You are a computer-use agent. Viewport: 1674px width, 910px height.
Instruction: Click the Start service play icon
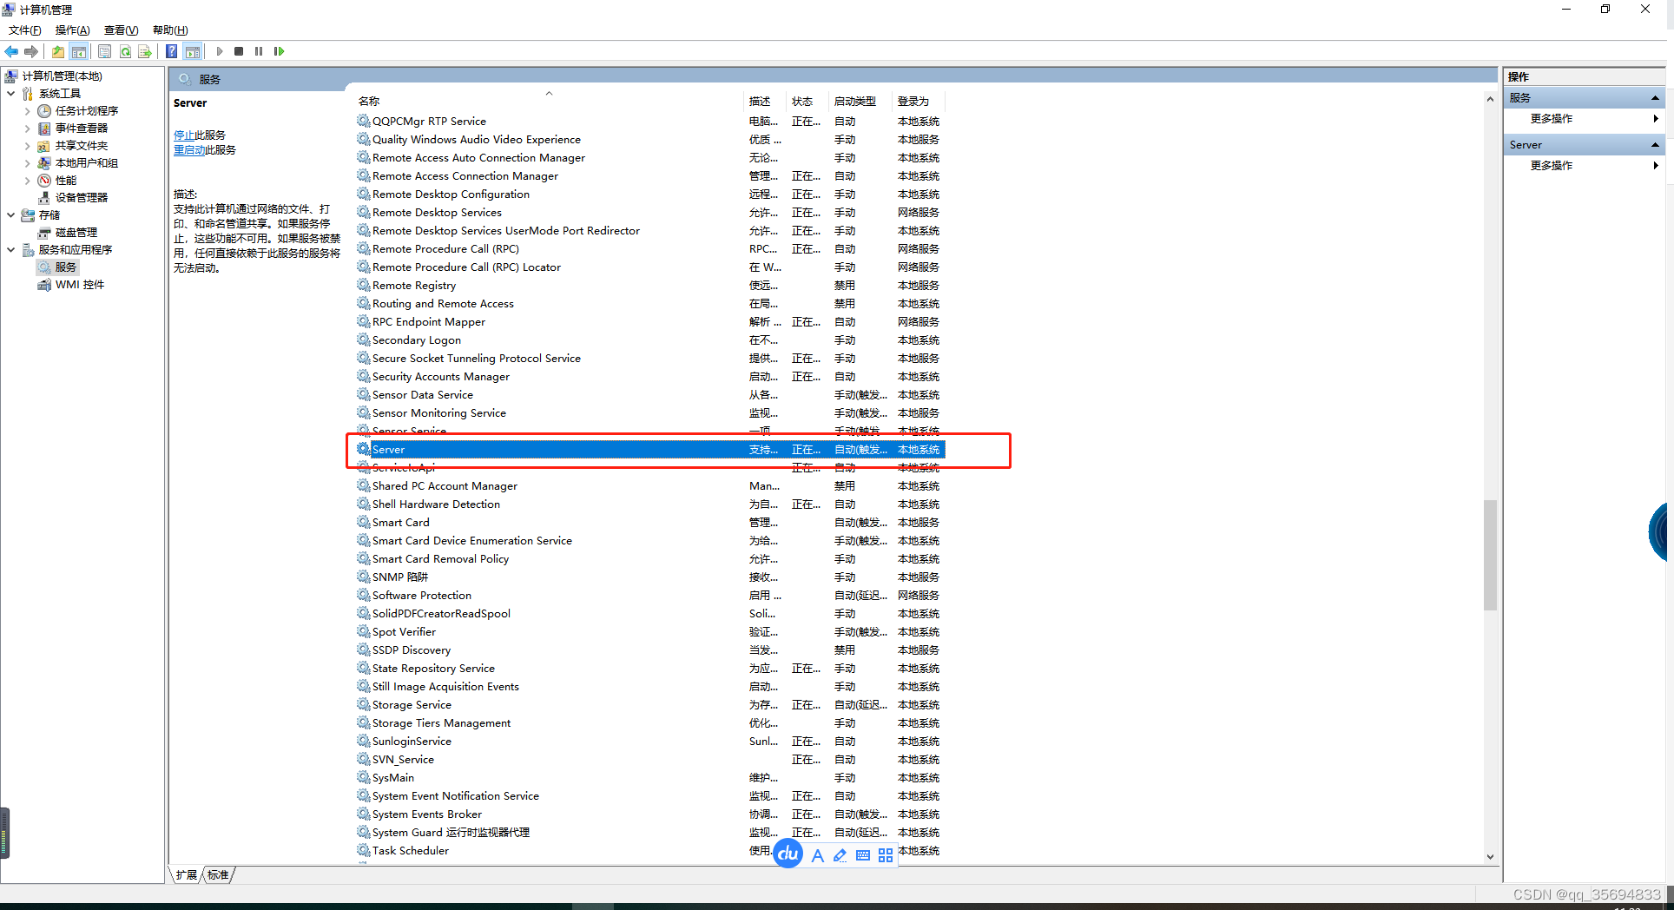pyautogui.click(x=220, y=51)
